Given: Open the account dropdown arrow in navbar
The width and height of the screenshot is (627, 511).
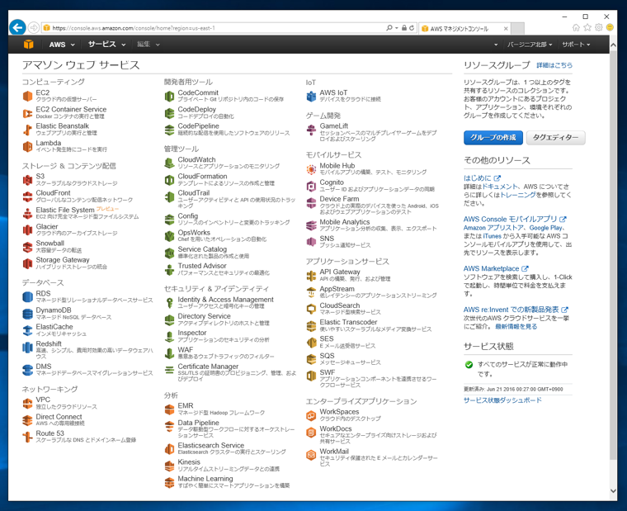Looking at the screenshot, I should 496,45.
